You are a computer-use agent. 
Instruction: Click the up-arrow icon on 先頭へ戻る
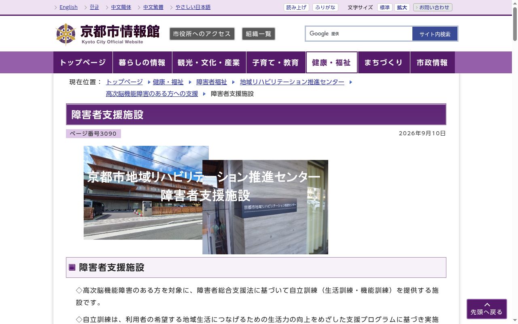point(487,305)
